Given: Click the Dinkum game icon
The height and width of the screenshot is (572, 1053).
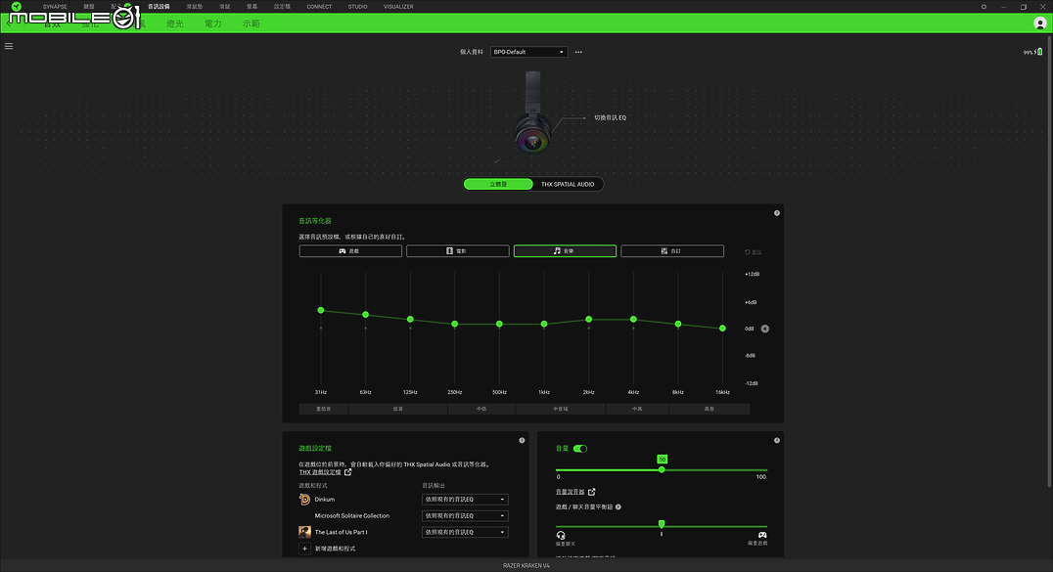Looking at the screenshot, I should [305, 500].
